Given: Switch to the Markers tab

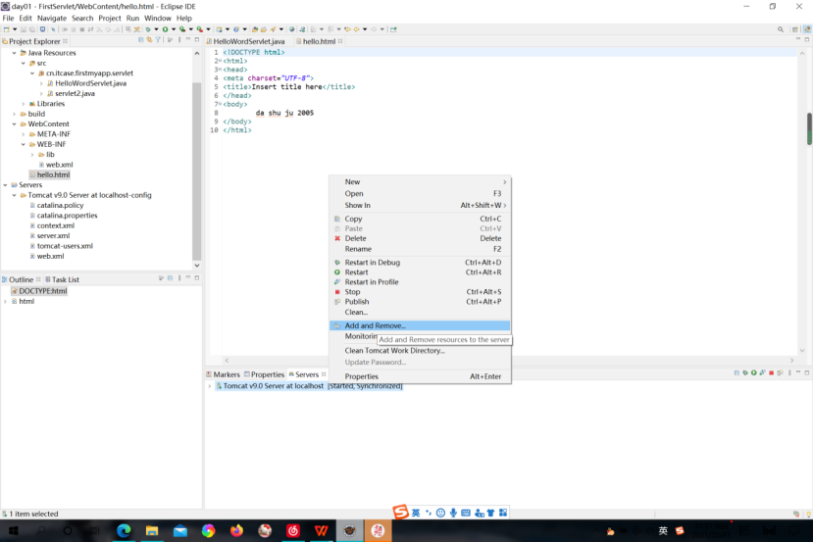Looking at the screenshot, I should 223,374.
